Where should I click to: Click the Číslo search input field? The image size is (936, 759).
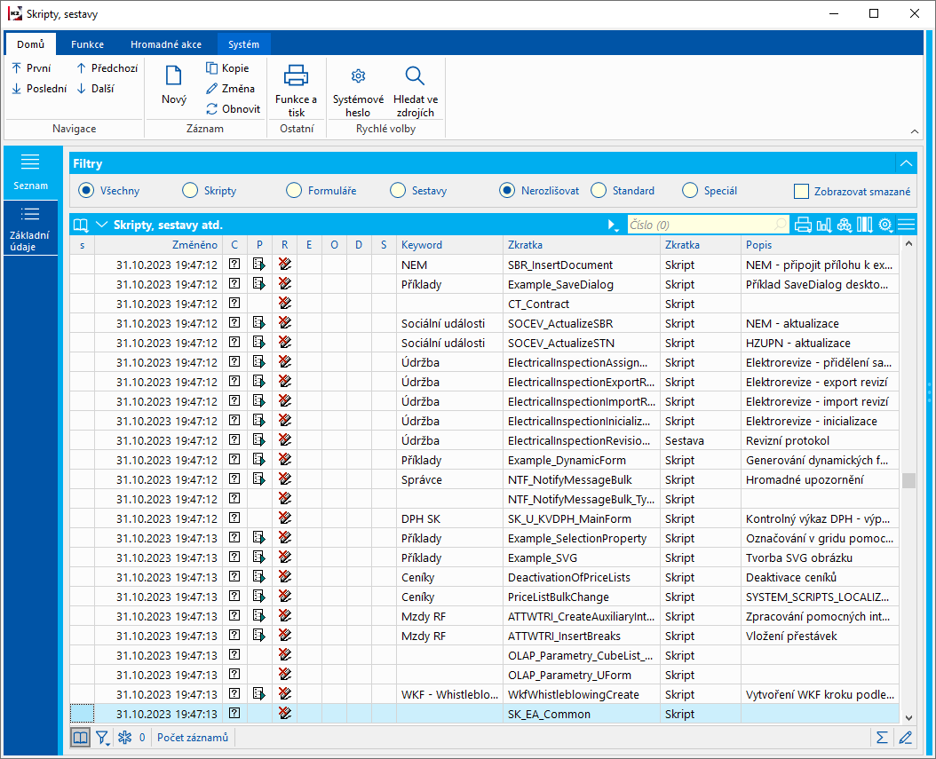pyautogui.click(x=700, y=225)
